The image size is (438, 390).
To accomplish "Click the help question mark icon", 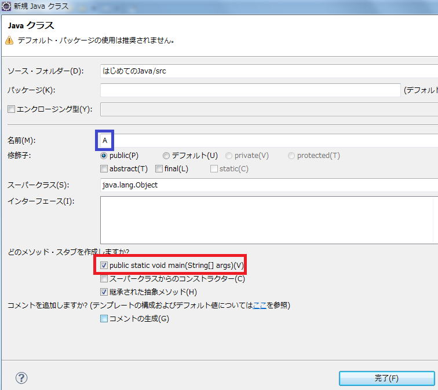I will pos(21,378).
